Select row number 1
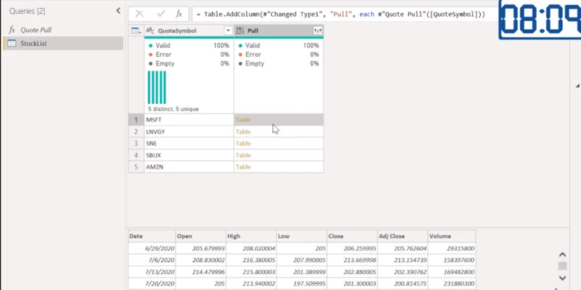Viewport: 581px width, 290px height. point(136,120)
